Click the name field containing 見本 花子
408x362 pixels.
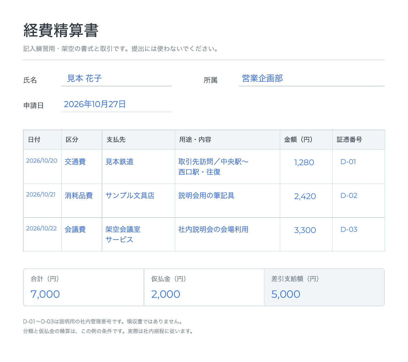click(116, 79)
